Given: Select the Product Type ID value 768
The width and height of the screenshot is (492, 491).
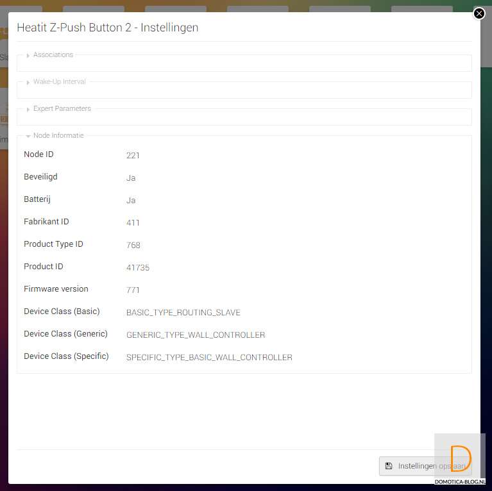Looking at the screenshot, I should [x=133, y=246].
